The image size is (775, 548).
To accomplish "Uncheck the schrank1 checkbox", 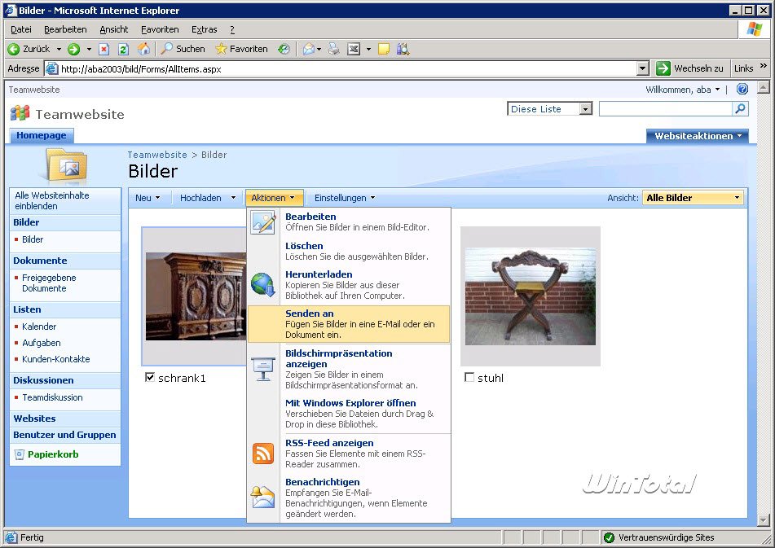I will (x=149, y=377).
